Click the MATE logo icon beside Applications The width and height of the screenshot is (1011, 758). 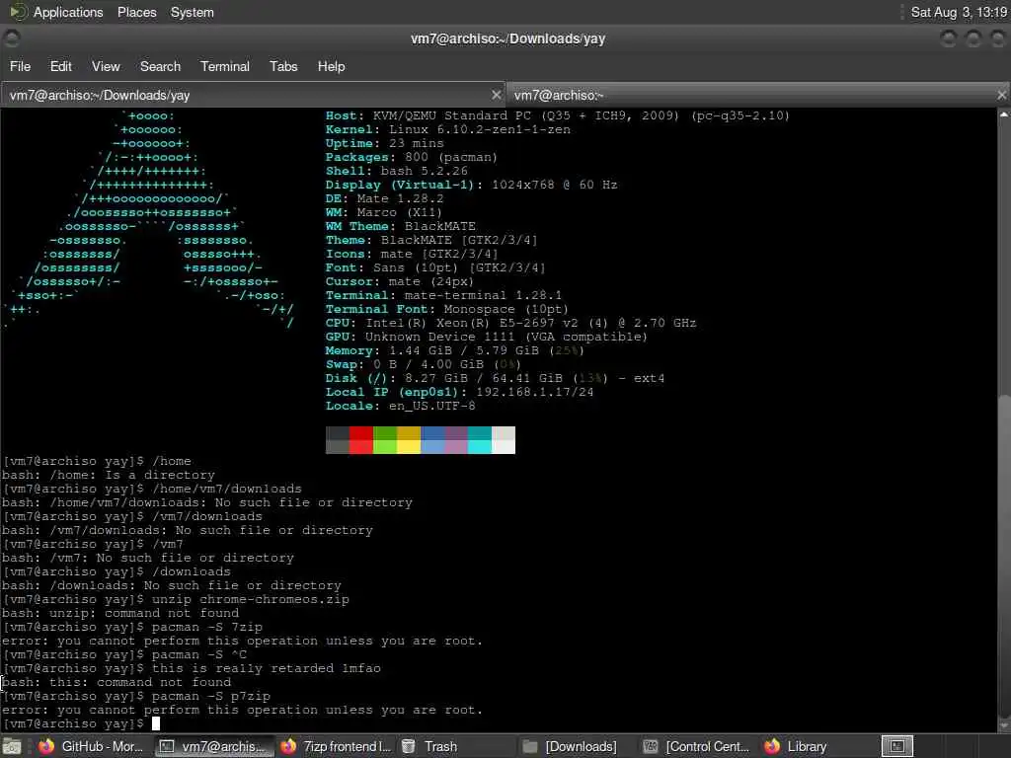point(18,12)
